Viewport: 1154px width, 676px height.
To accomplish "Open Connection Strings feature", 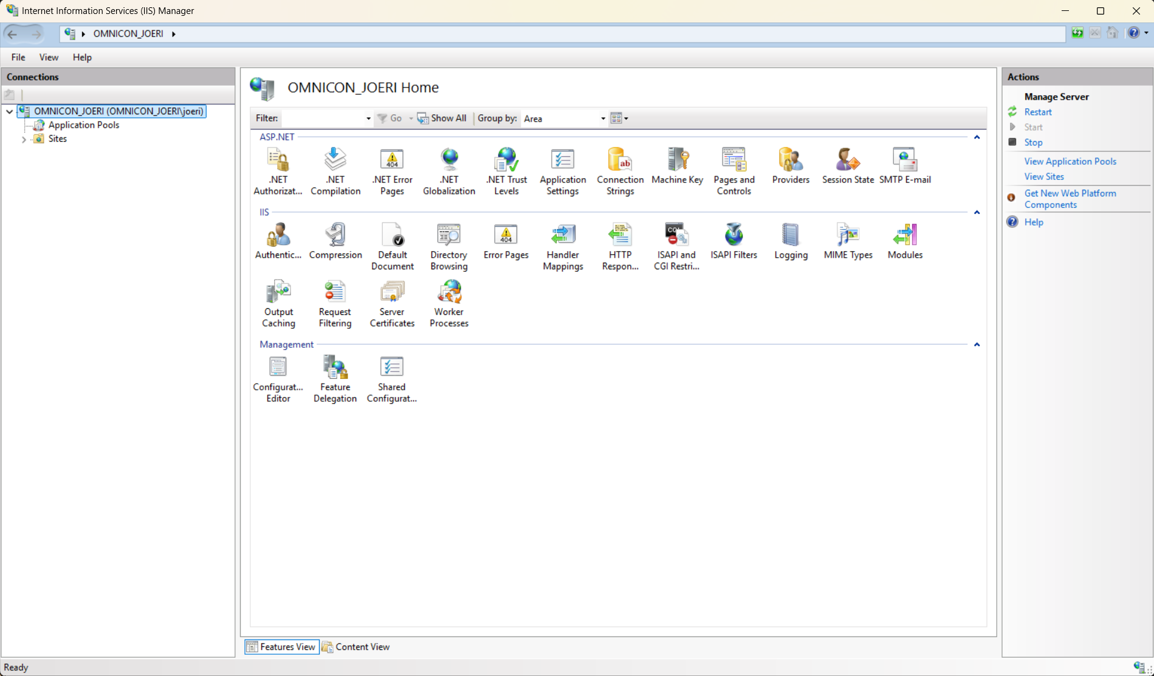I will pos(620,171).
